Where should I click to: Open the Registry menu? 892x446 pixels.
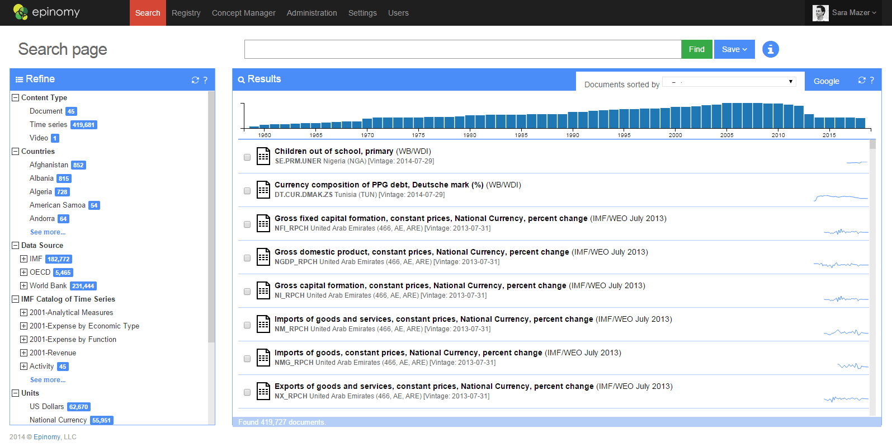click(x=186, y=13)
